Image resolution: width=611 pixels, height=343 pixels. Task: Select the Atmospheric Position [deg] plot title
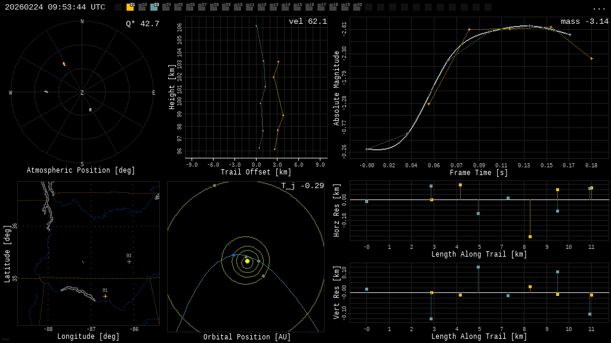pyautogui.click(x=81, y=171)
